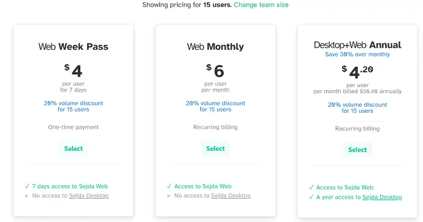
Task: Click the Web Week Pass heading
Action: [74, 47]
